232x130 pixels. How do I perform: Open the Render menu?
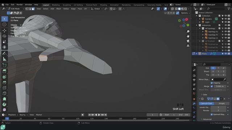(x=20, y=5)
